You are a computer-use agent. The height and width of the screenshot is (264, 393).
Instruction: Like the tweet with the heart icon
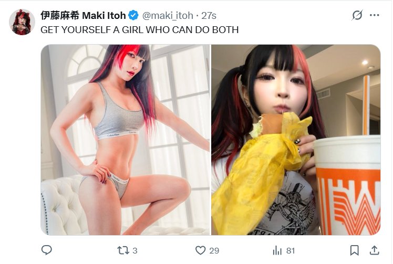coord(200,250)
